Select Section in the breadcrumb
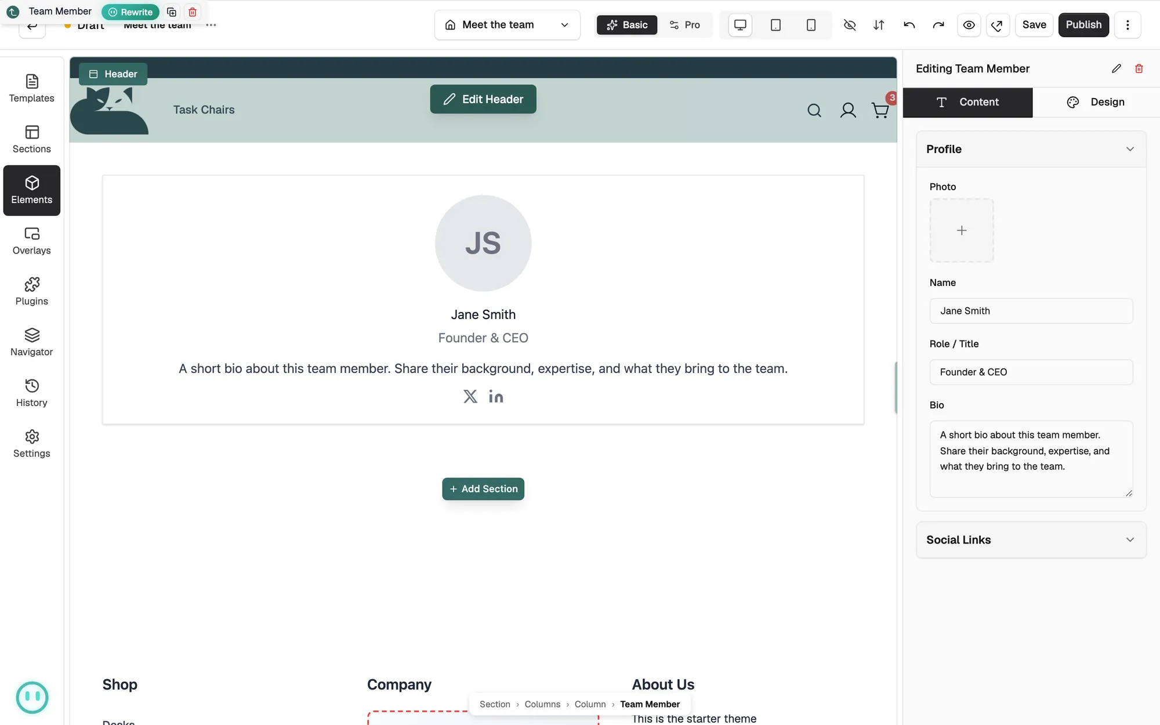The image size is (1160, 725). pyautogui.click(x=495, y=704)
